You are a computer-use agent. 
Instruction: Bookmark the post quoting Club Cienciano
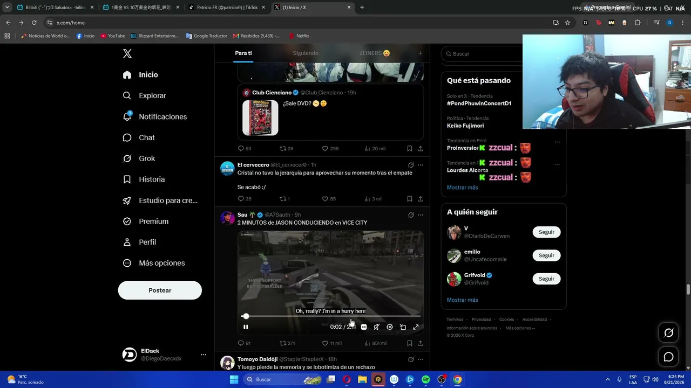tap(409, 149)
